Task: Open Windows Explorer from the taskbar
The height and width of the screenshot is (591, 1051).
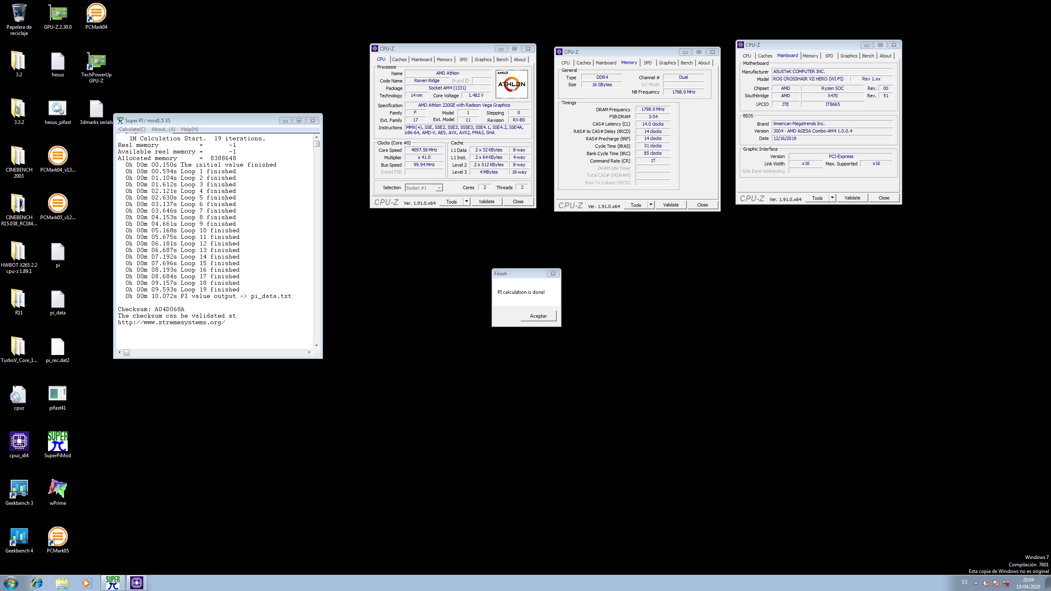Action: [x=62, y=583]
